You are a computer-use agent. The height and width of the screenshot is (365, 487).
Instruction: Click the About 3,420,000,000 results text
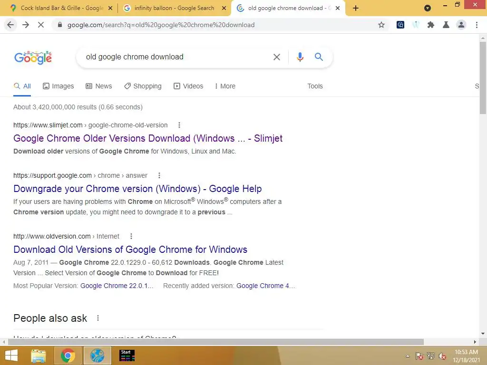point(78,107)
